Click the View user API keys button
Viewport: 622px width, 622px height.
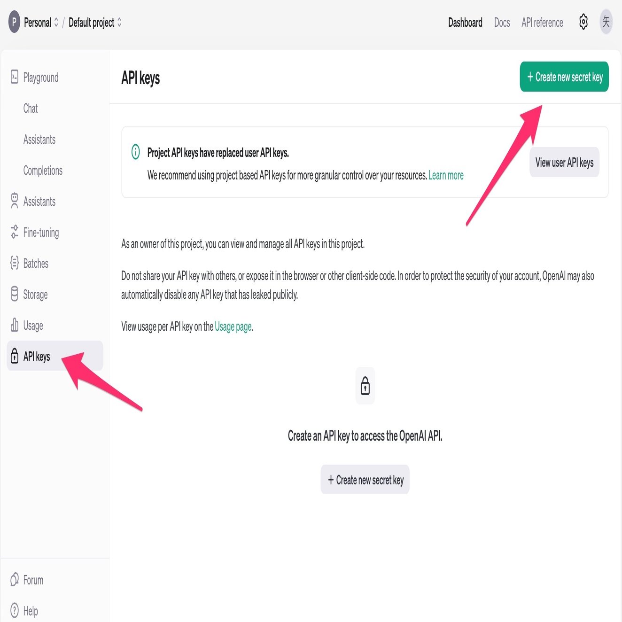click(564, 163)
